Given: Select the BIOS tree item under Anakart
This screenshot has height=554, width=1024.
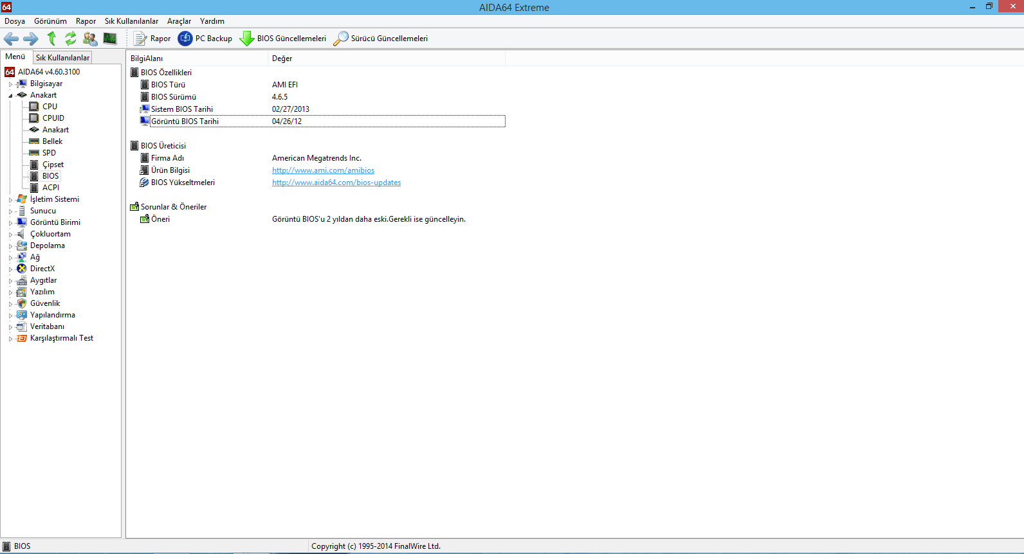Looking at the screenshot, I should (x=51, y=176).
